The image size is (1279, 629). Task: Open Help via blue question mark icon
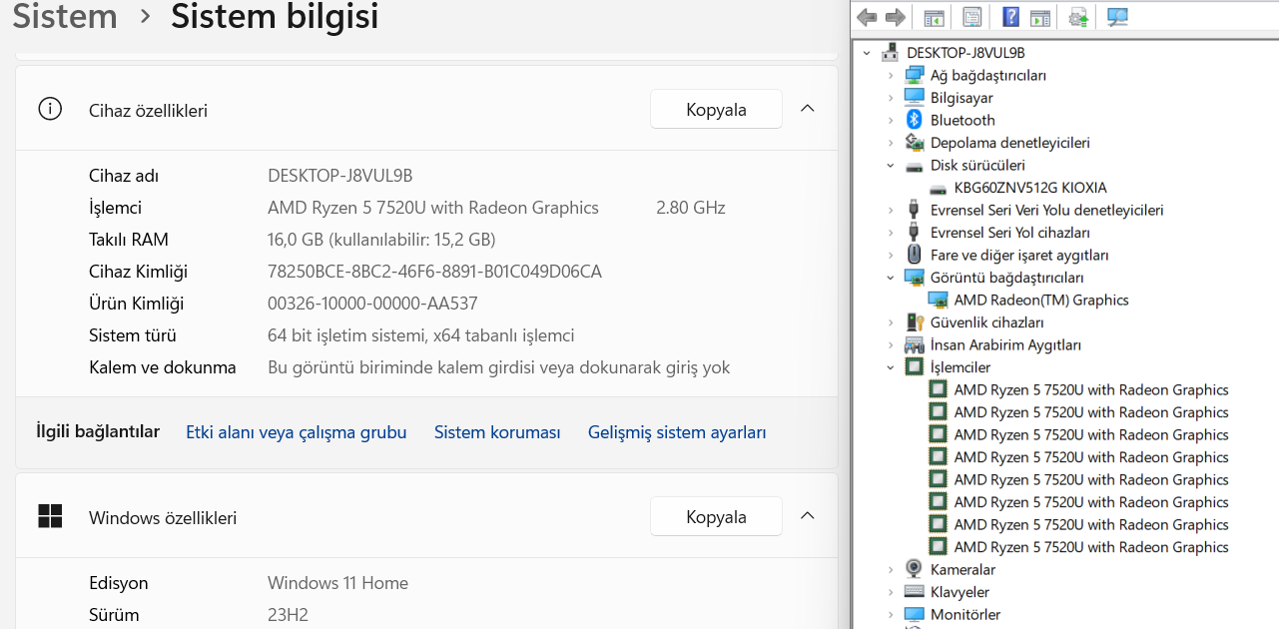[1010, 17]
